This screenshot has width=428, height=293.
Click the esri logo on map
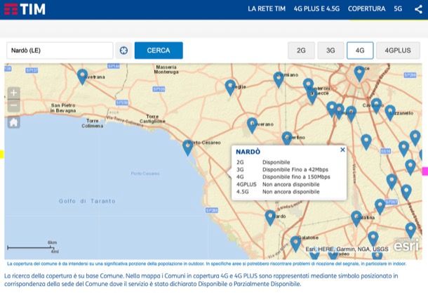(406, 245)
